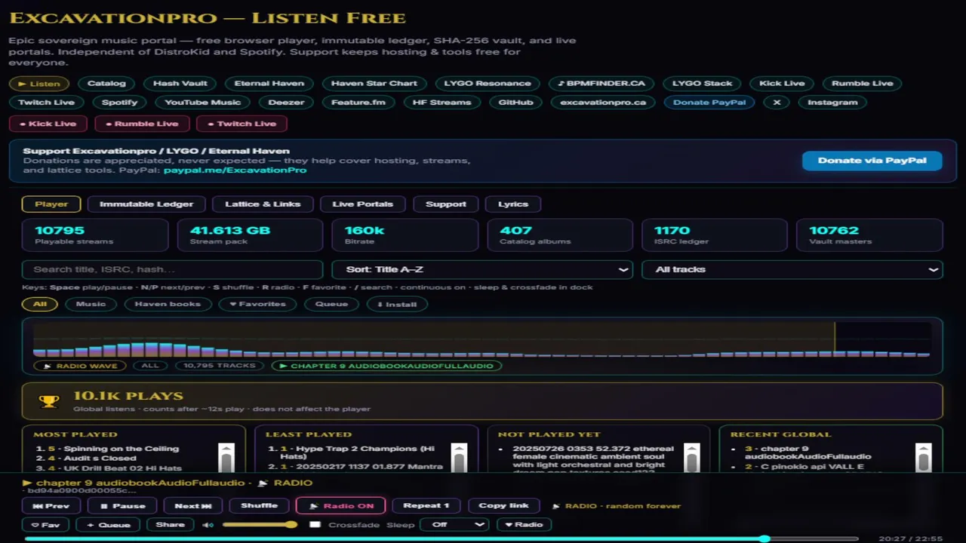Open the Lyrics tab
The height and width of the screenshot is (543, 966).
[x=513, y=204]
